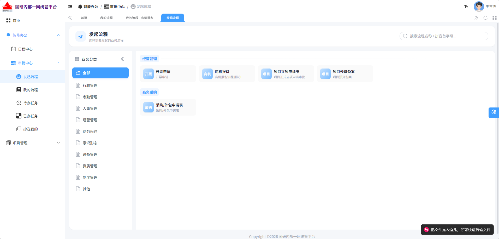Viewport: 499px width, 239px height.
Task: Refresh the page using the reload icon
Action: click(x=485, y=18)
